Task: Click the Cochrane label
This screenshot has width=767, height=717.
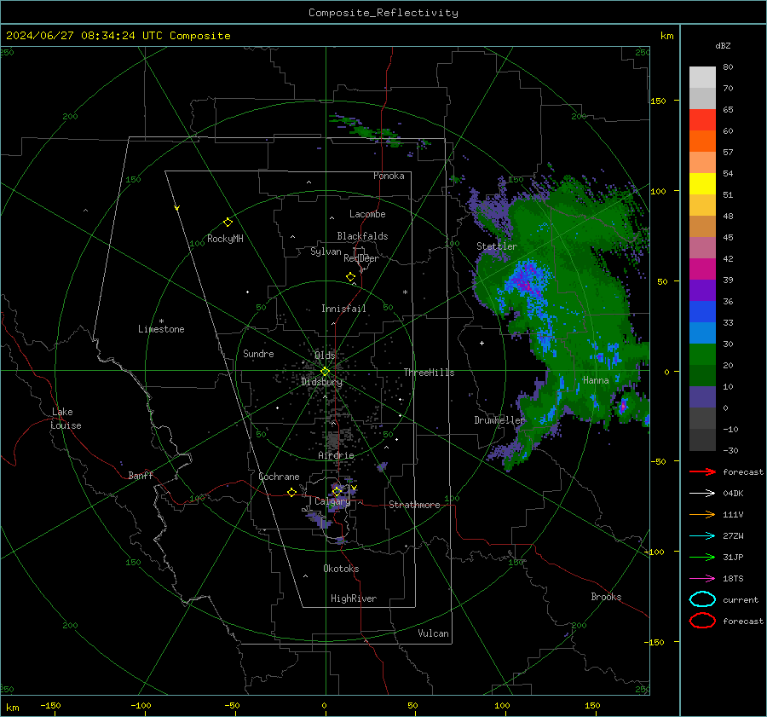Action: (x=279, y=477)
